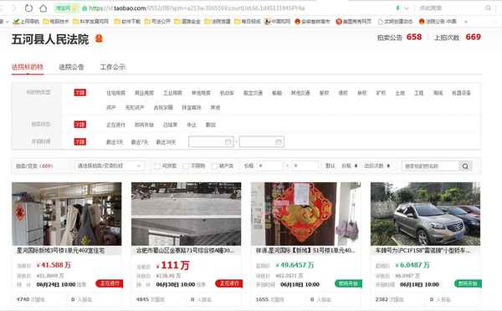
Task: Click the search magnifier button in filter bar
Action: point(465,166)
